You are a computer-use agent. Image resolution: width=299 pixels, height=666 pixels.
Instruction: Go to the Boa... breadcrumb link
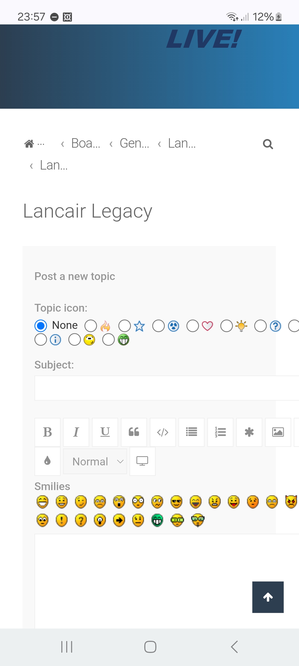point(86,143)
